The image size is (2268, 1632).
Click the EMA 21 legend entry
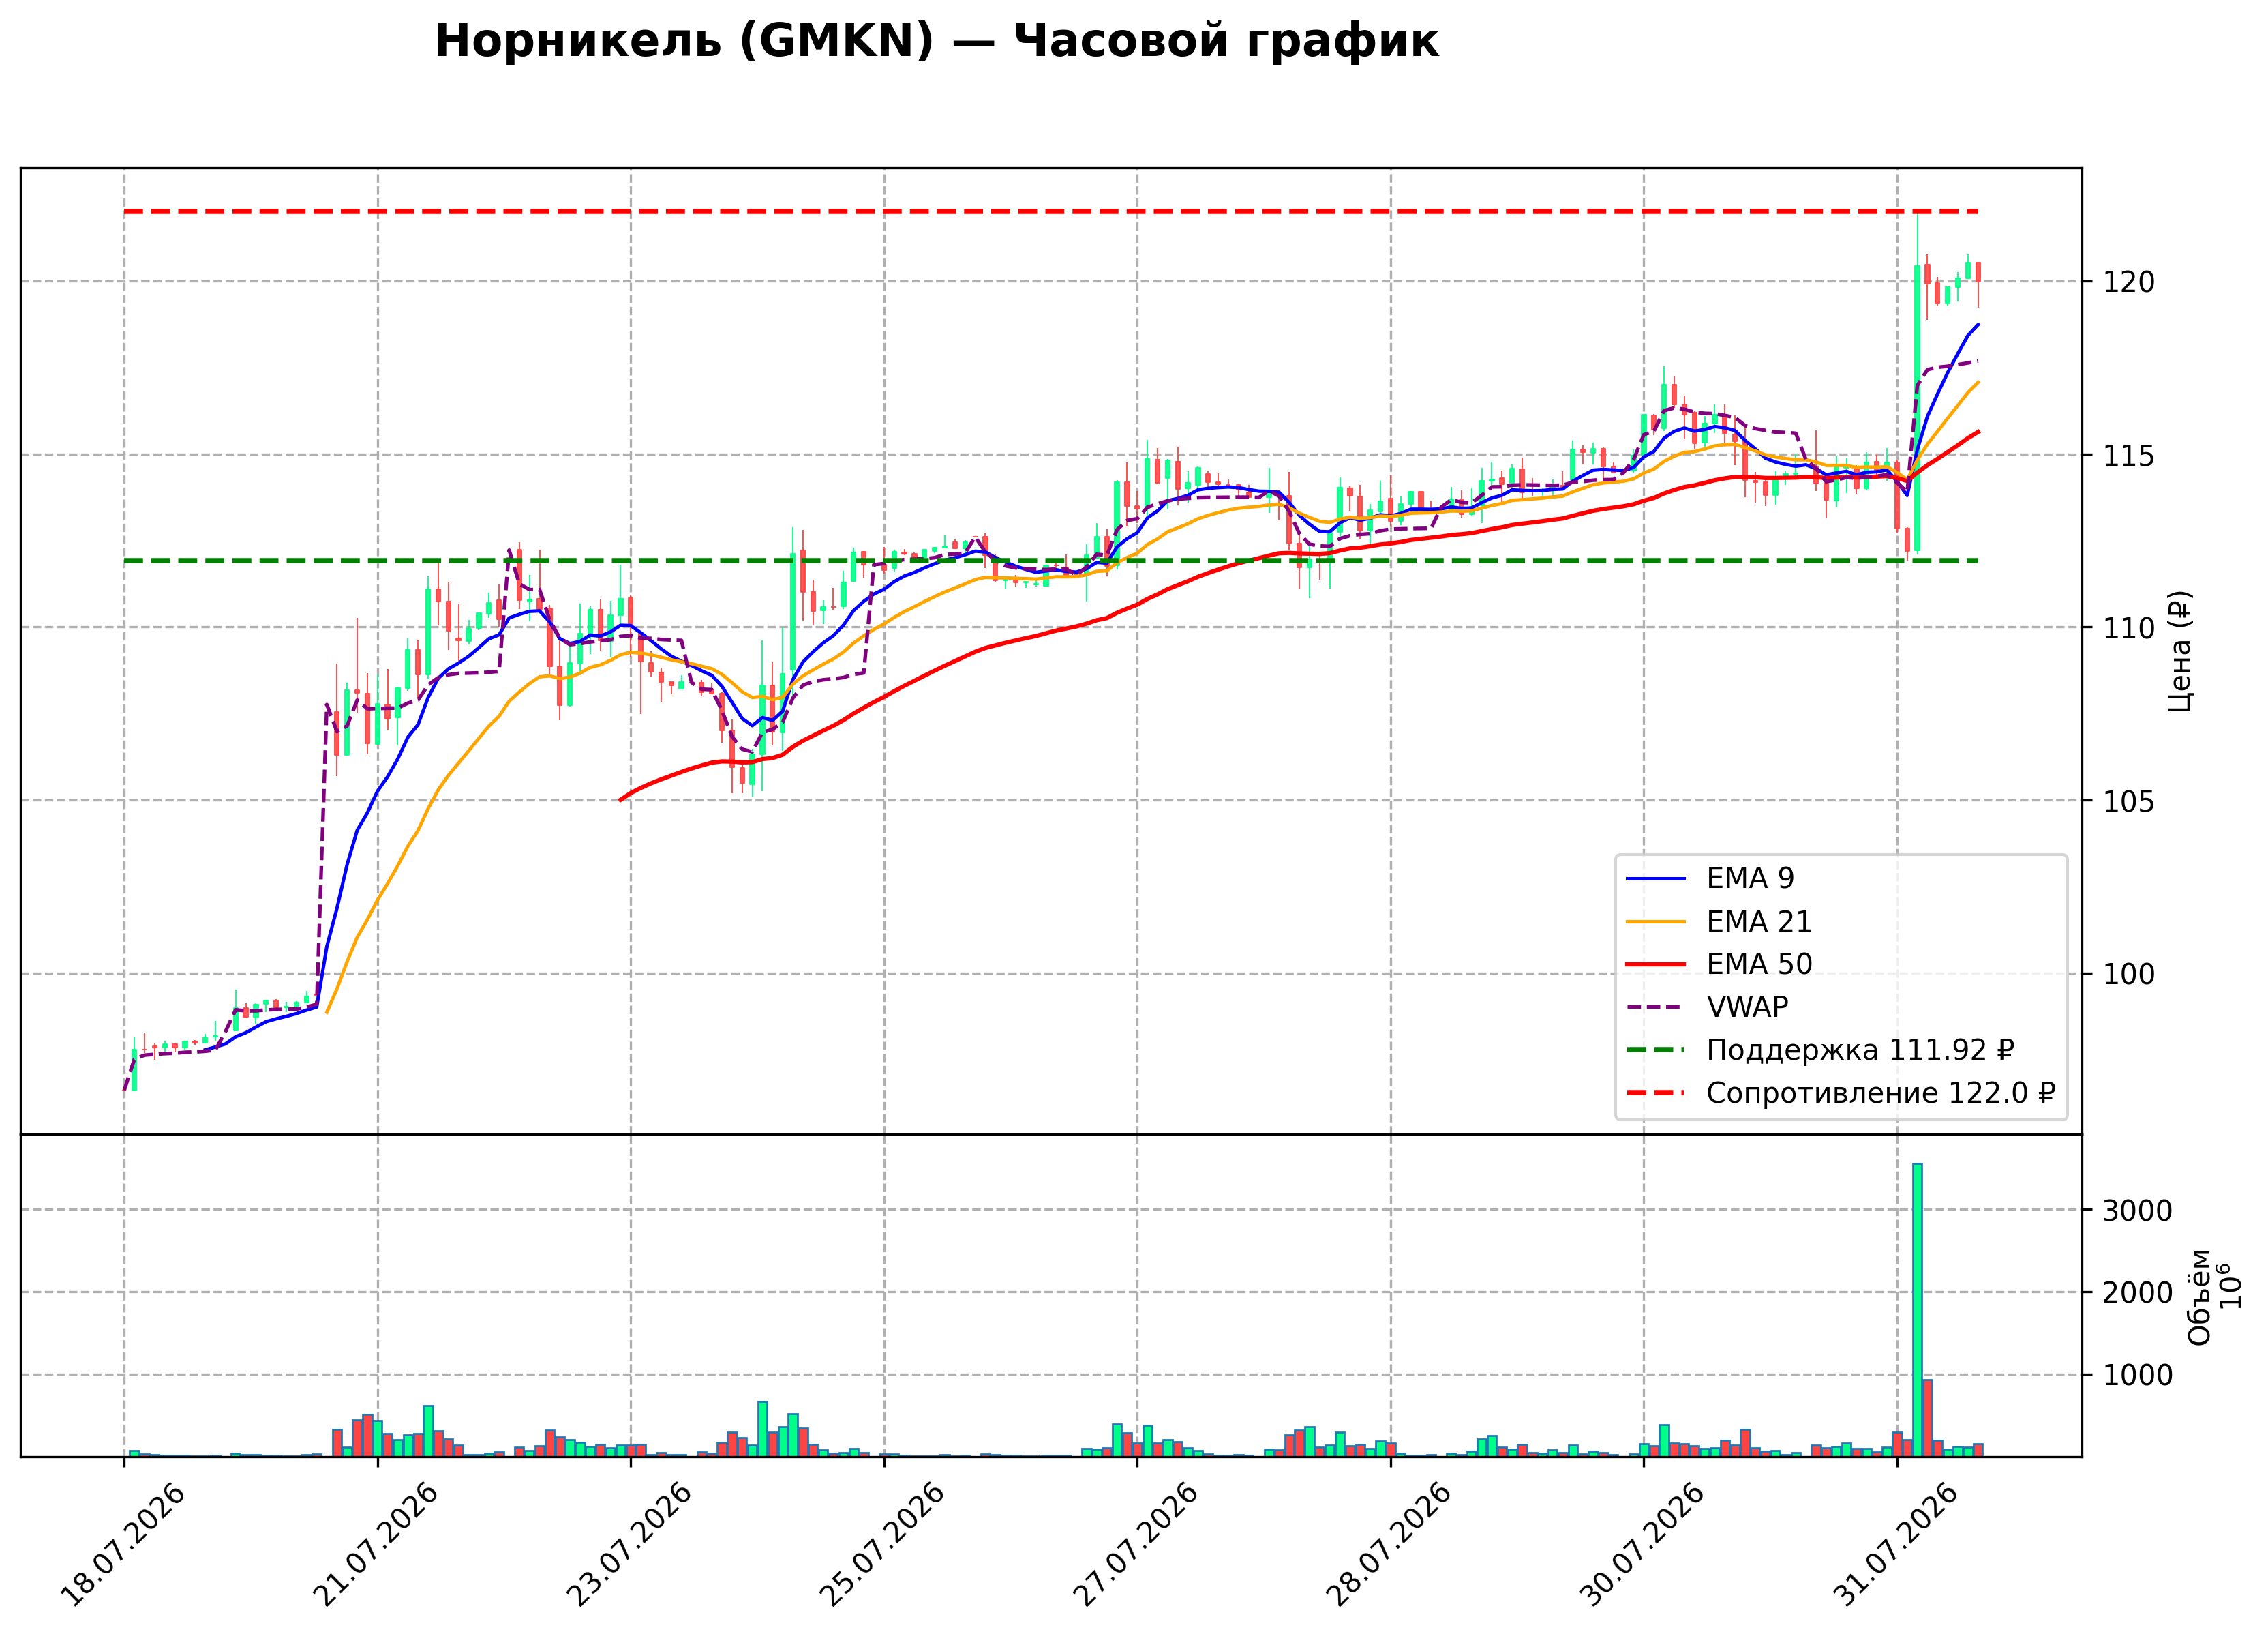coord(1718,921)
